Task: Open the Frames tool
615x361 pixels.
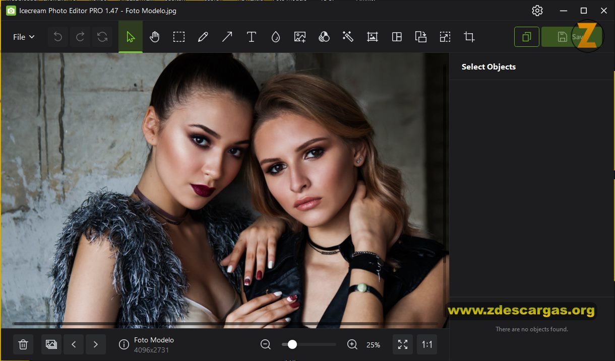Action: [x=373, y=37]
